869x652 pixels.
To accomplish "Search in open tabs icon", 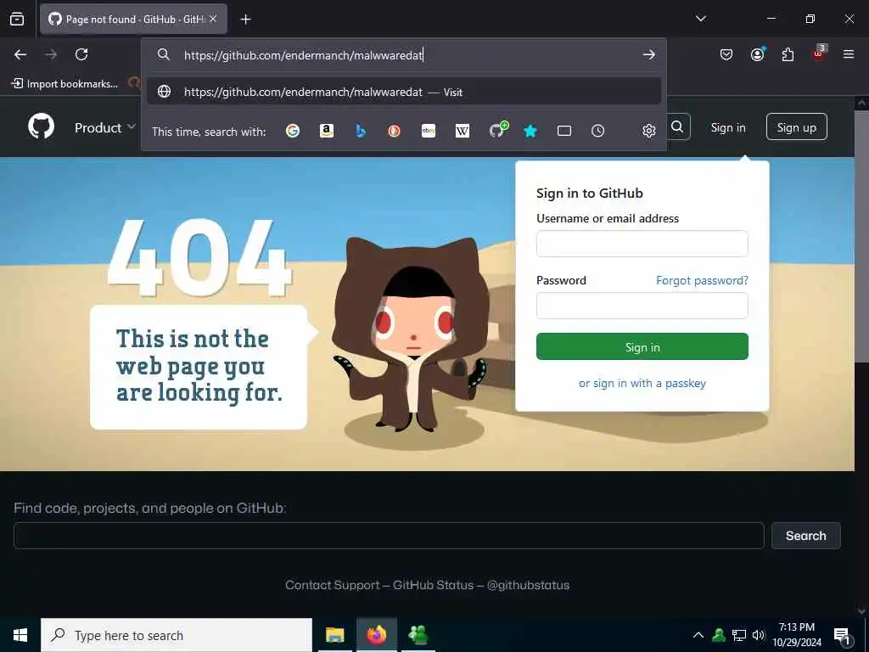I will (x=564, y=131).
